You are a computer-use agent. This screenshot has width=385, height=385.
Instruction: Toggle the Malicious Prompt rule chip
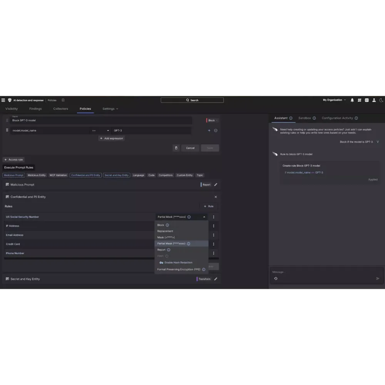tap(14, 175)
